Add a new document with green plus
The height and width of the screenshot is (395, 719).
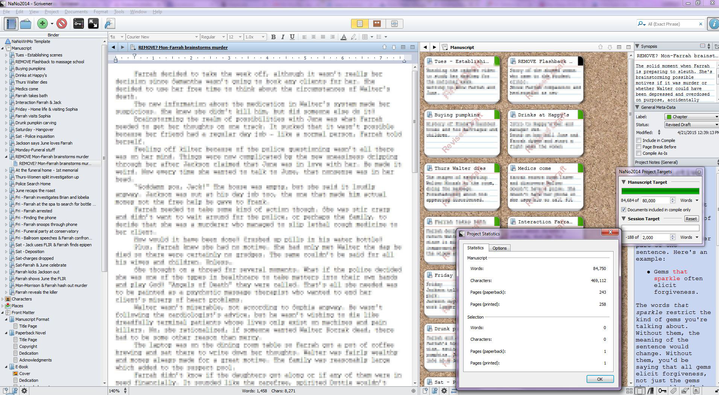pyautogui.click(x=43, y=24)
